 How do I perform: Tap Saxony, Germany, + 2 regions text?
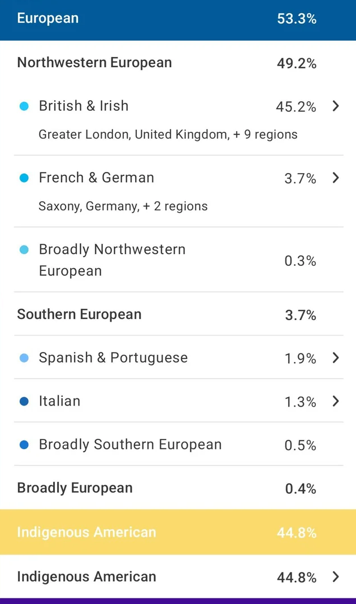(x=123, y=206)
